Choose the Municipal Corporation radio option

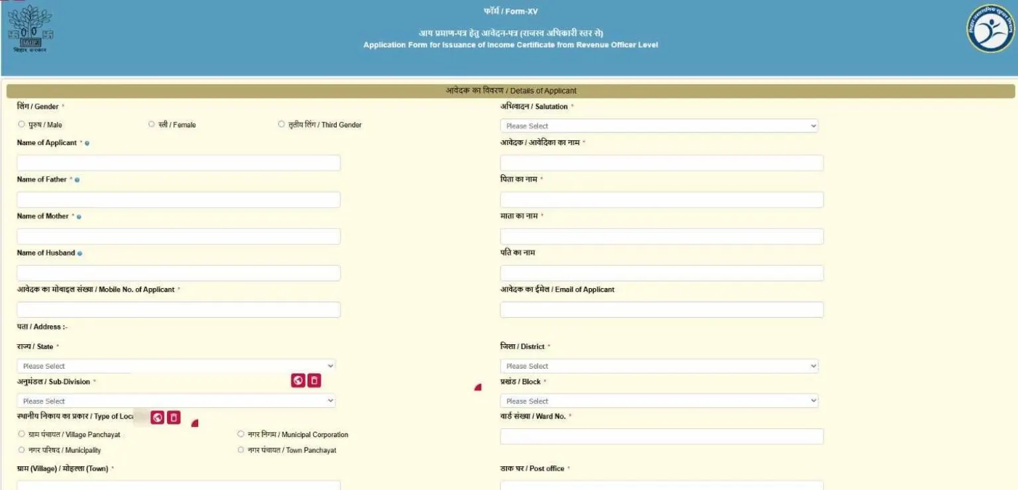[241, 434]
